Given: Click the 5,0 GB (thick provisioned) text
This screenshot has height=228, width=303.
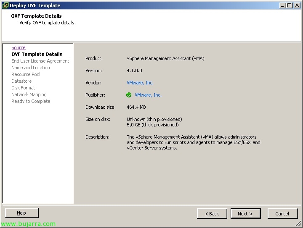Looking at the screenshot, I should tap(153, 125).
